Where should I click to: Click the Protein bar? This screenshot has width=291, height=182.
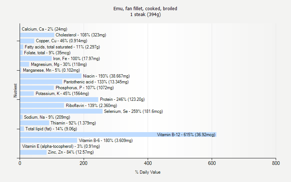59,99
